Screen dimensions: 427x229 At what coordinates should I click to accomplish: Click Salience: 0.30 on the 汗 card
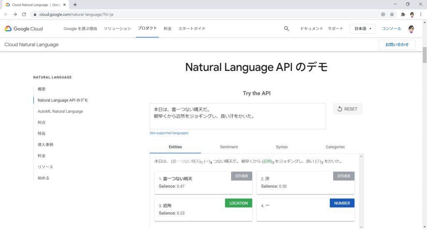[274, 186]
